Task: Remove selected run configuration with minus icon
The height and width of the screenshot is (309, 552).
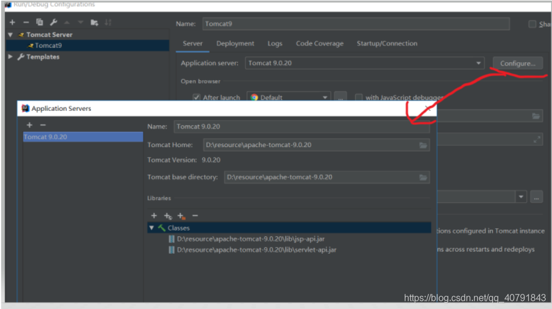Action: (x=26, y=23)
